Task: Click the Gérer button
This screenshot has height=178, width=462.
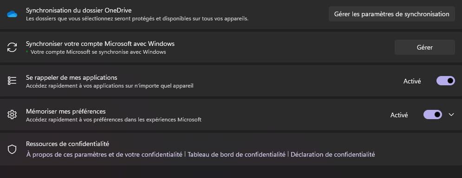Action: 424,47
